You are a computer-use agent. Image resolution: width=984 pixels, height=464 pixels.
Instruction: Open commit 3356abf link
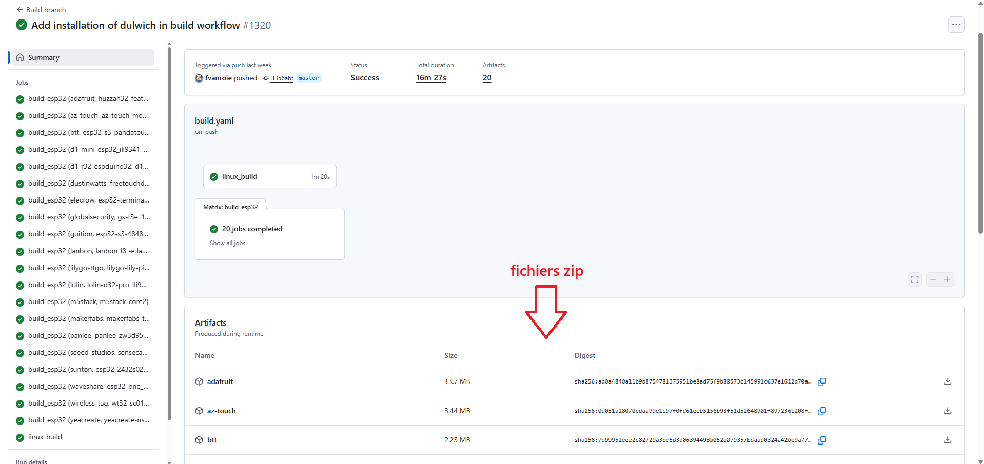coord(282,78)
